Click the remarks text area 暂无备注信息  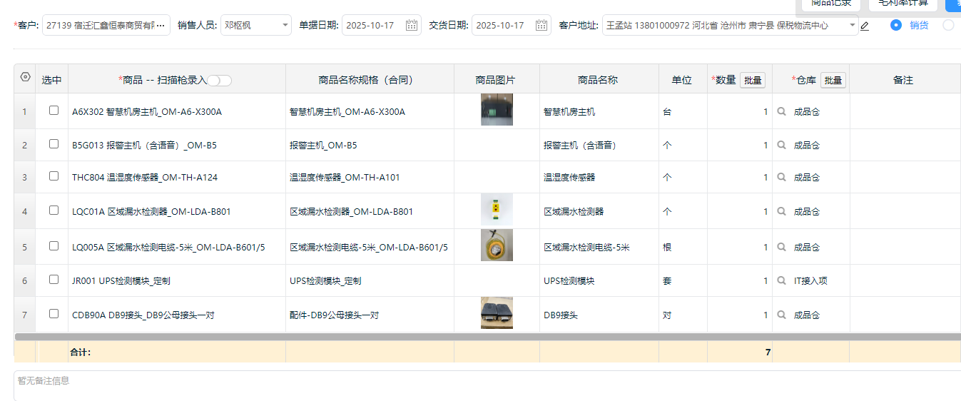(x=485, y=385)
